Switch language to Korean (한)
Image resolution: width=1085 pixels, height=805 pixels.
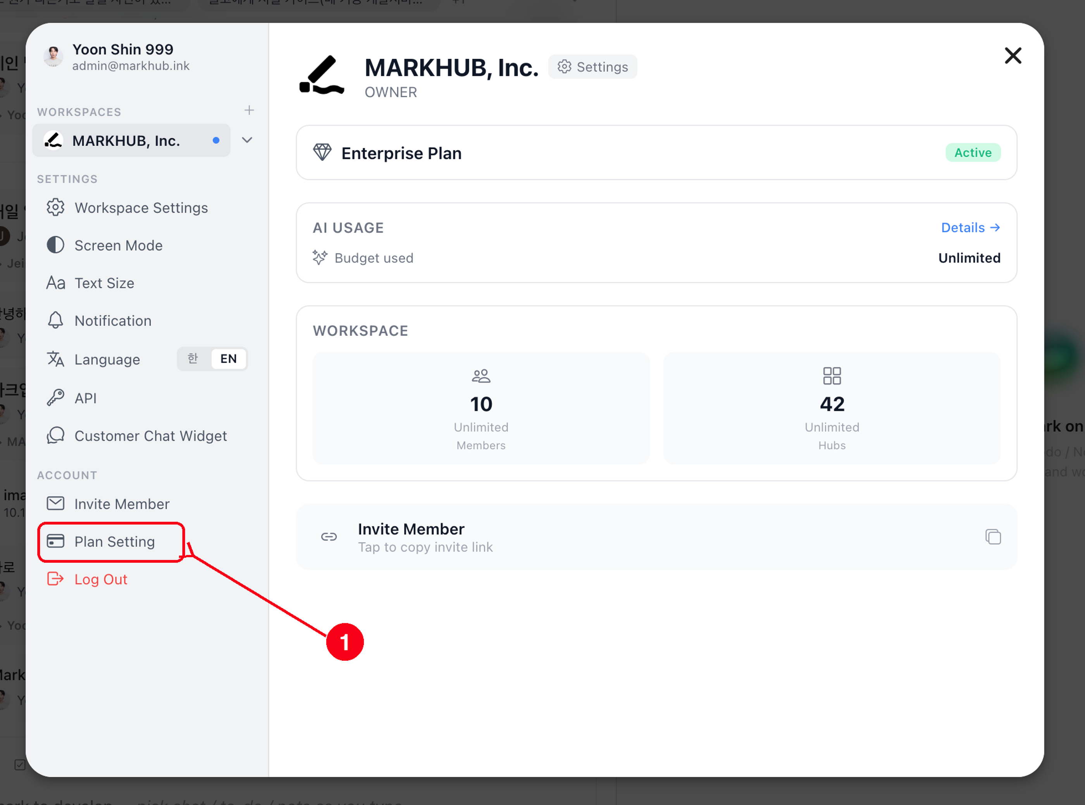(x=193, y=359)
